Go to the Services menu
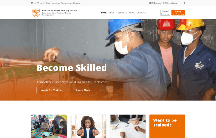This screenshot has height=138, width=216. pos(122,13)
